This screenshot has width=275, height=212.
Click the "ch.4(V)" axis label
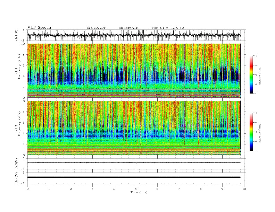coord(17,178)
